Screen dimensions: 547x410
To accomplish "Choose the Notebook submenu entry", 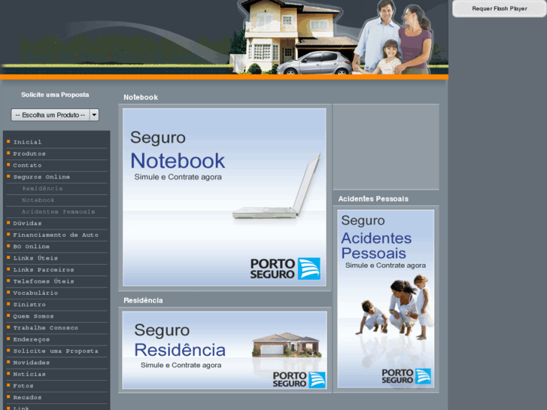I will [38, 200].
